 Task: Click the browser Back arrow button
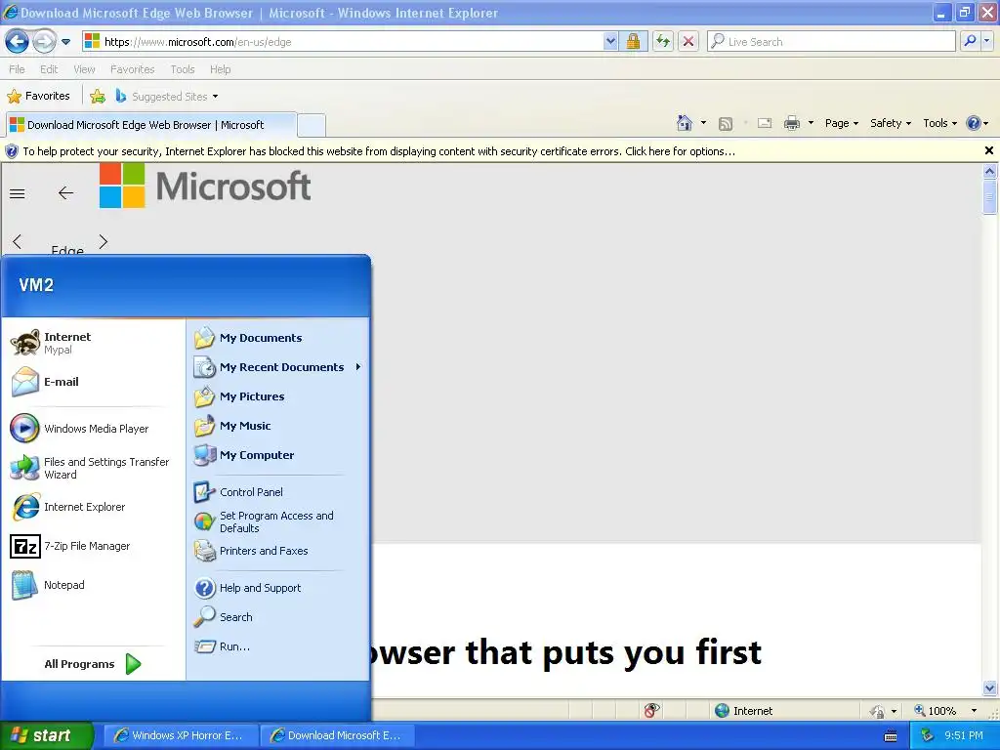(17, 42)
